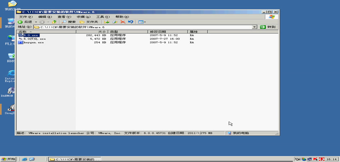Click the Copy To folder icon
Screen dimensions: 340x162
point(115,22)
